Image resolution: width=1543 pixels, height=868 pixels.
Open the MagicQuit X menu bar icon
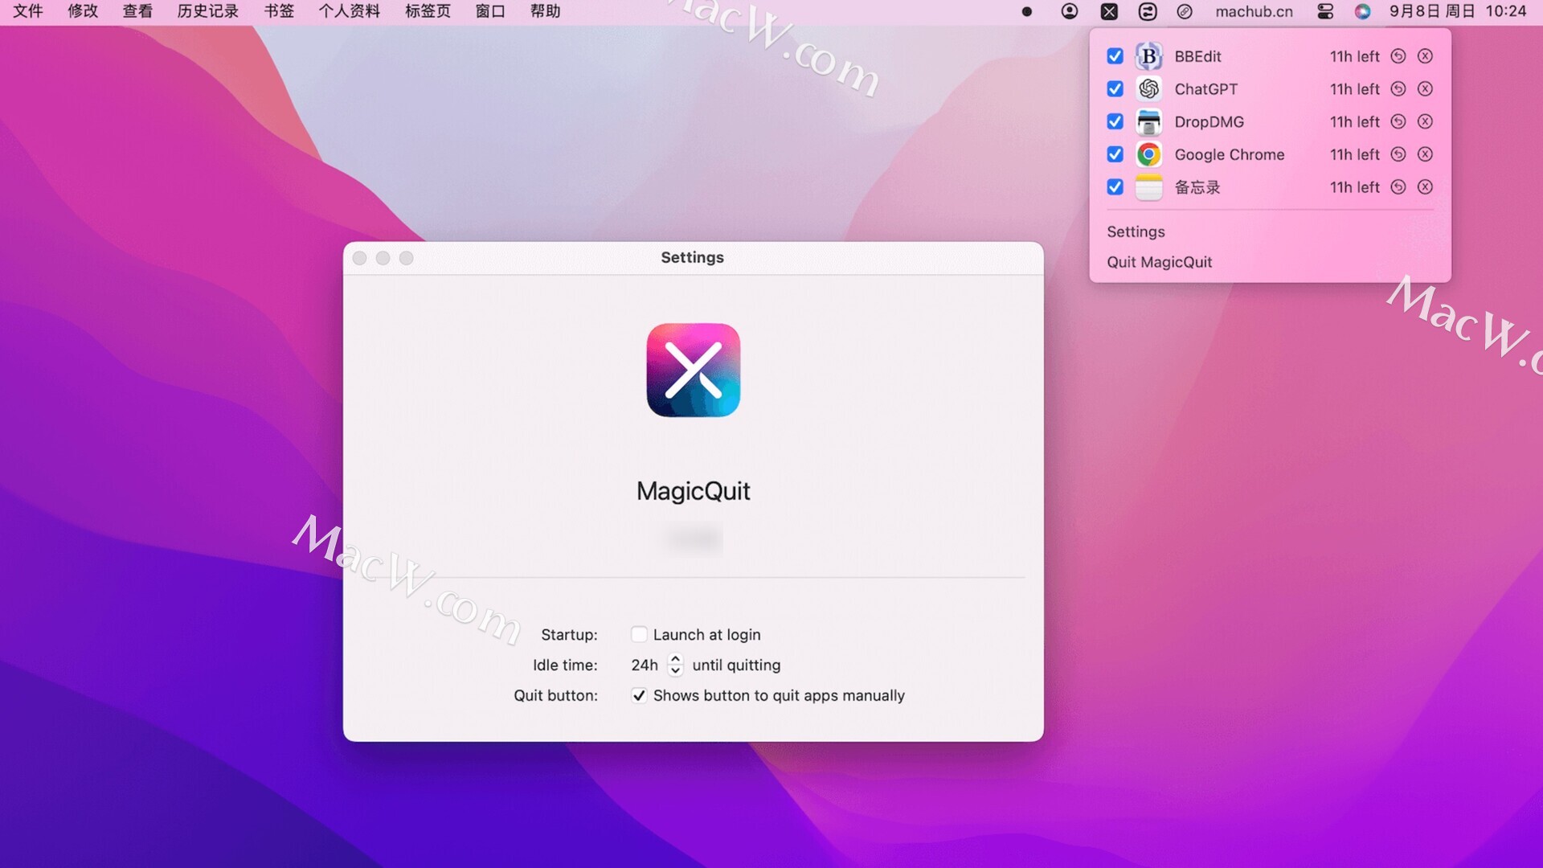point(1109,11)
